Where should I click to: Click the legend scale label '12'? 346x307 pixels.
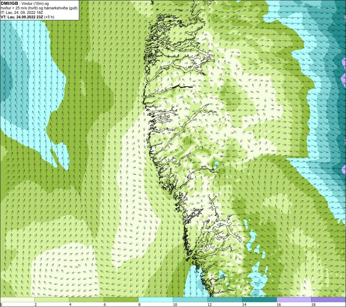tap(209, 305)
